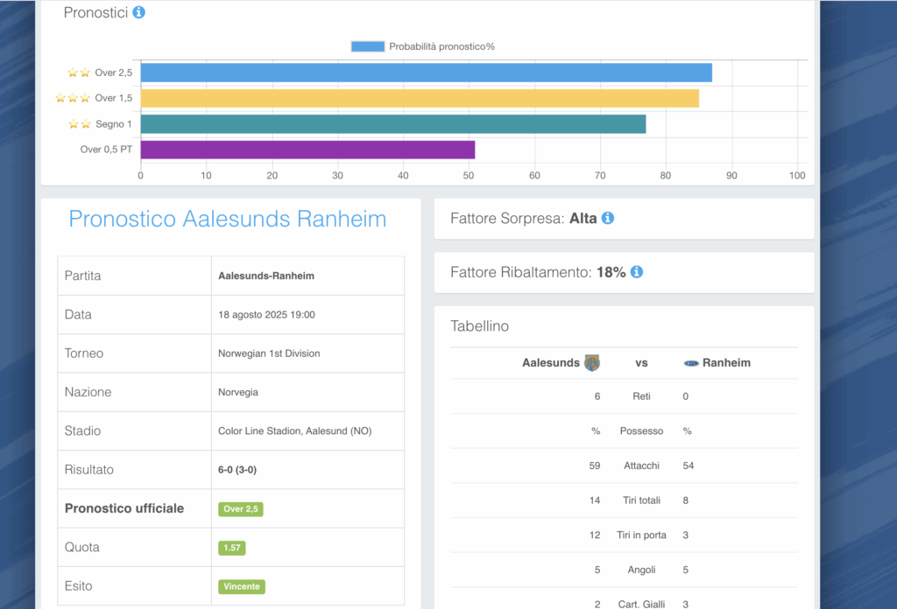Click the two stars beside Over 2,5
Screen dimensions: 897x609
(79, 73)
